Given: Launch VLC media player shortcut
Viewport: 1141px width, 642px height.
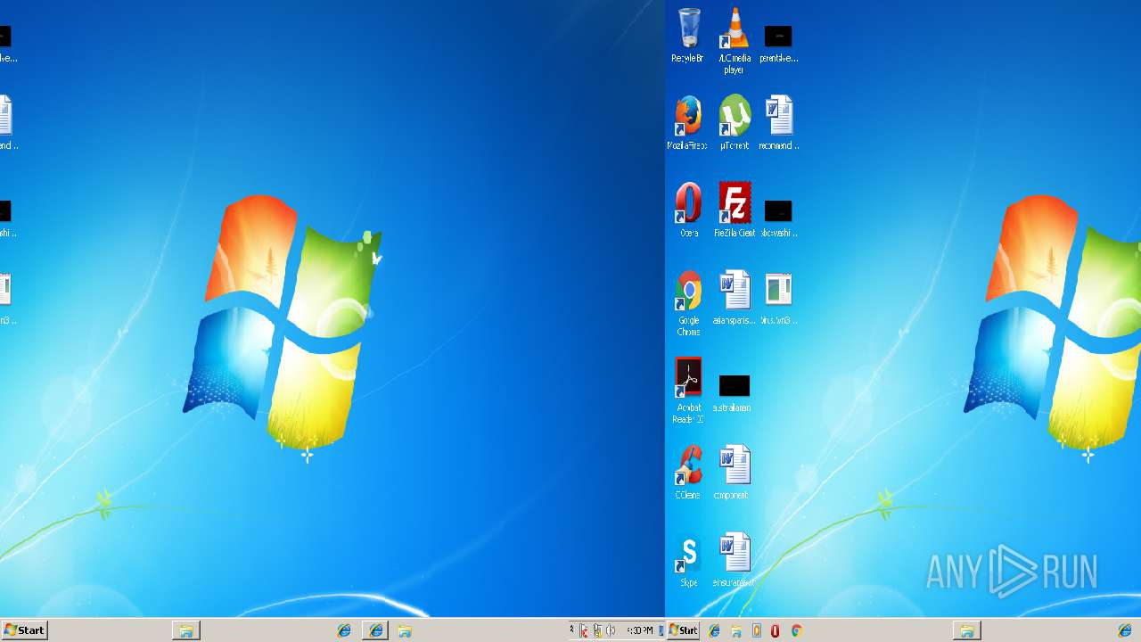Looking at the screenshot, I should (734, 40).
